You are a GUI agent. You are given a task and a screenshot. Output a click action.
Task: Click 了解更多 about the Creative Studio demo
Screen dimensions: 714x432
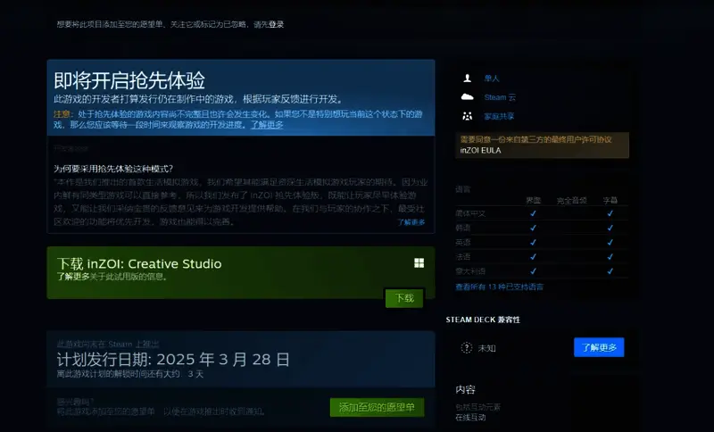tap(74, 277)
